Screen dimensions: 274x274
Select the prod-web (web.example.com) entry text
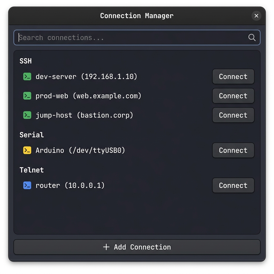pyautogui.click(x=88, y=96)
